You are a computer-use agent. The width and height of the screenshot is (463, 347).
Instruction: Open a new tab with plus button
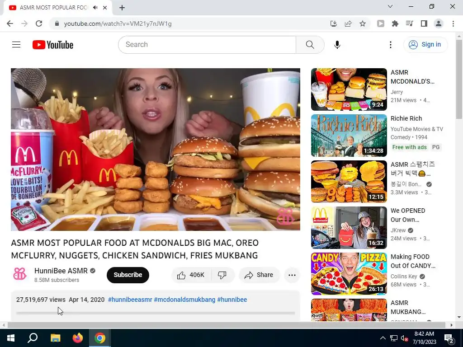(x=122, y=8)
